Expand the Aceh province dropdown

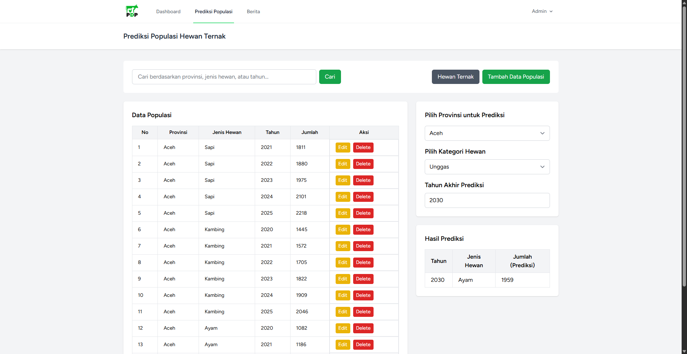click(487, 133)
